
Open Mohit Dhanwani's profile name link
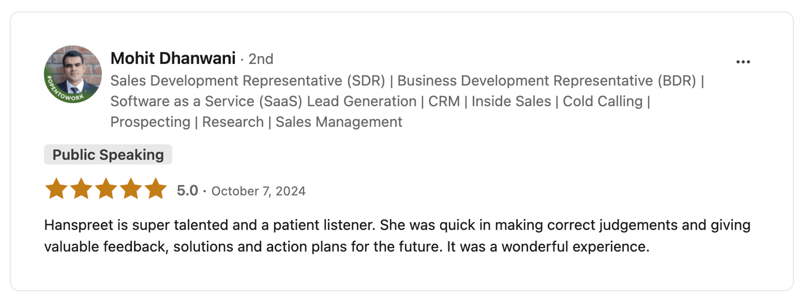[x=173, y=58]
